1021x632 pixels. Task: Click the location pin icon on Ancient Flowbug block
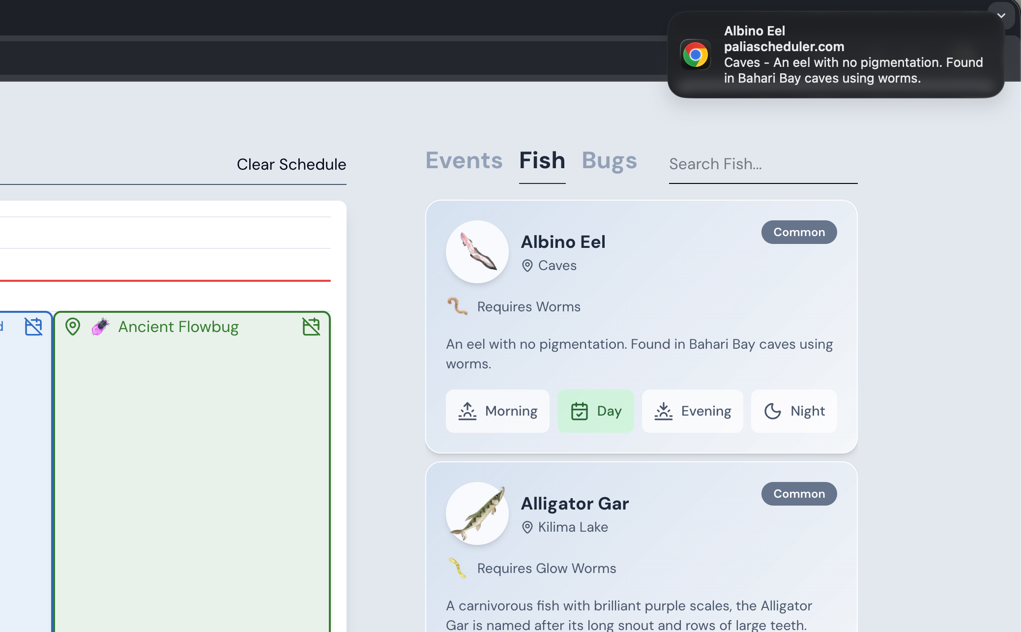(73, 326)
